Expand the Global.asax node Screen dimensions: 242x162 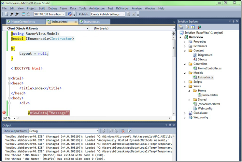coord(185,113)
